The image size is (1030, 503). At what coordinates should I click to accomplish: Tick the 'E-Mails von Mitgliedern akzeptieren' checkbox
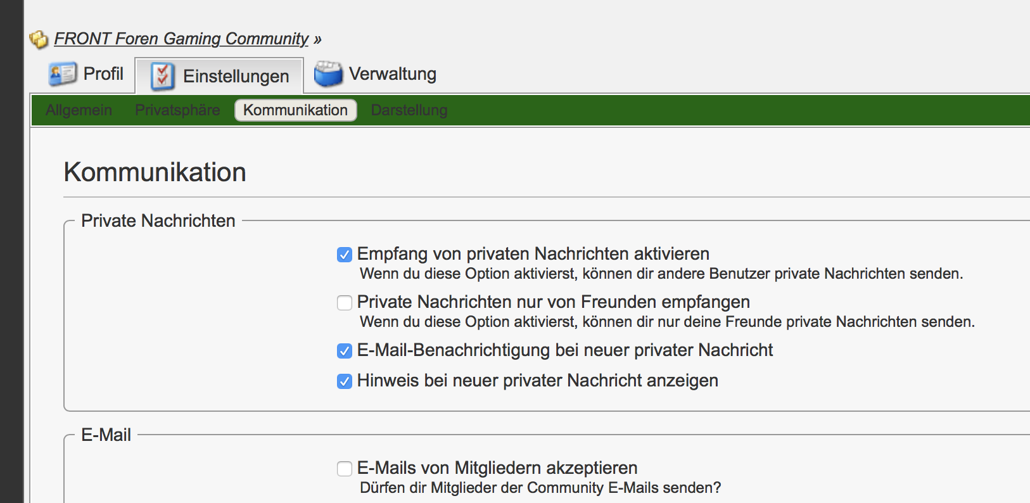(345, 469)
